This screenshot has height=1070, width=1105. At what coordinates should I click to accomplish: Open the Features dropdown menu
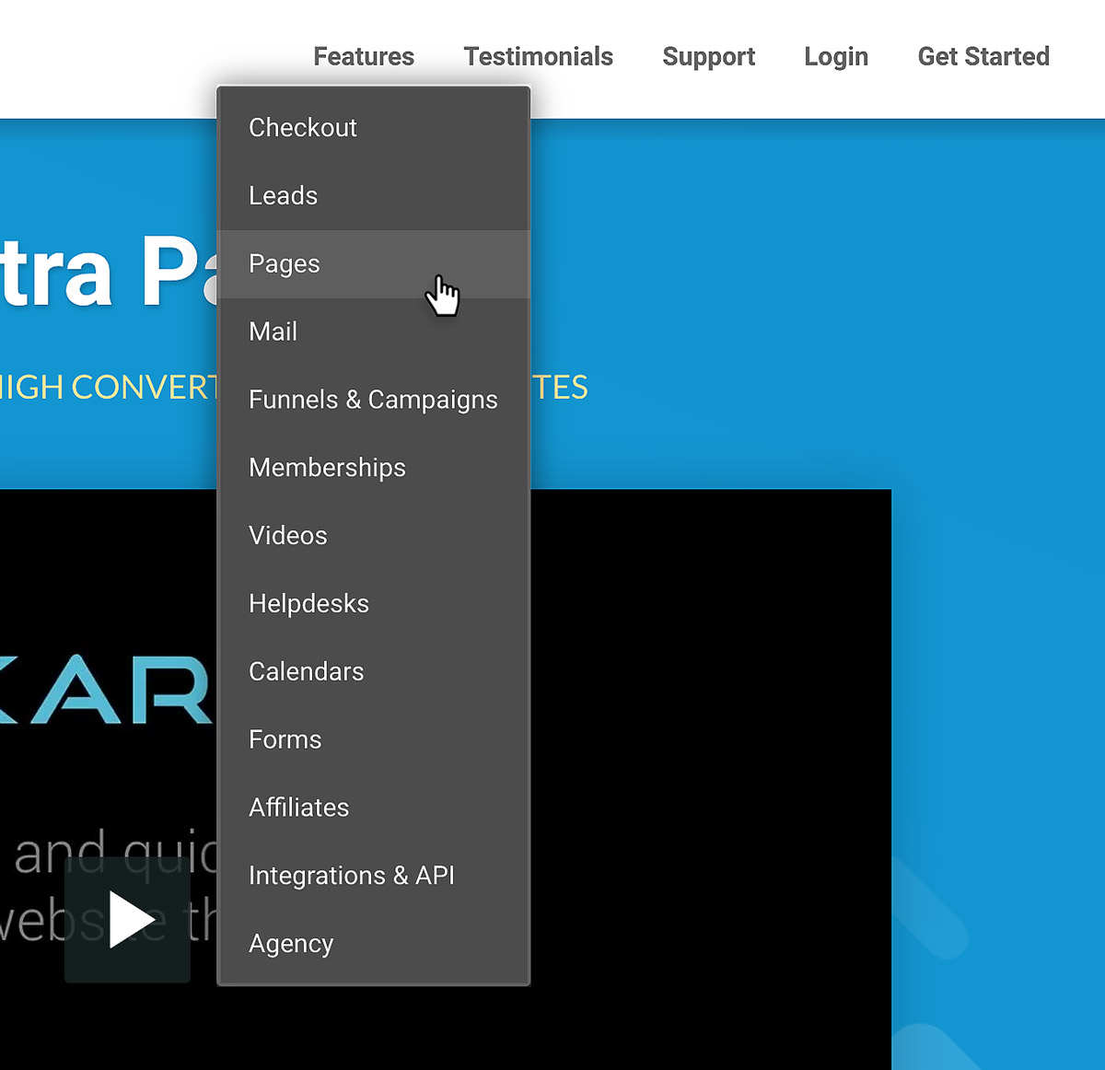point(364,57)
